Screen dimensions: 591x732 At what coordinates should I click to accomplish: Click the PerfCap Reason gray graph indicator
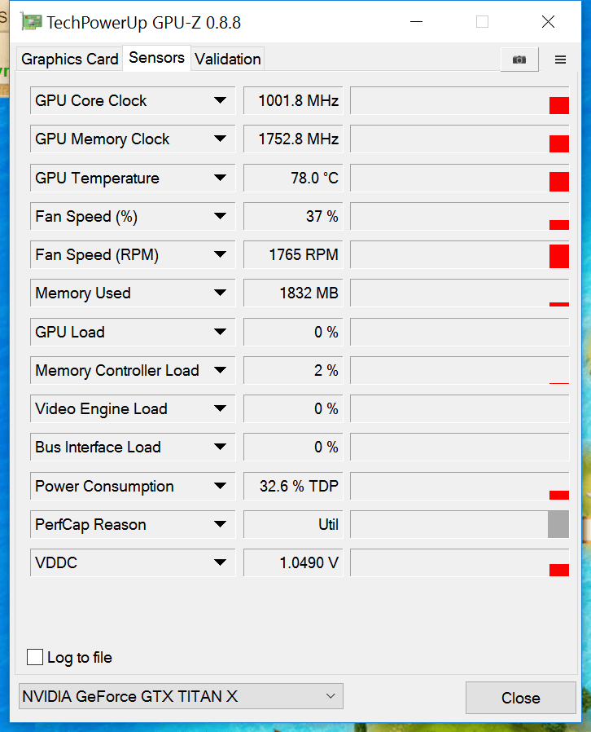pos(558,524)
